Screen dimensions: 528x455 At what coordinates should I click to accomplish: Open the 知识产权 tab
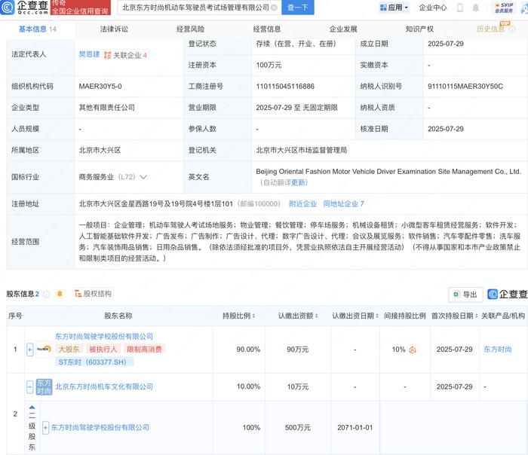tap(419, 29)
